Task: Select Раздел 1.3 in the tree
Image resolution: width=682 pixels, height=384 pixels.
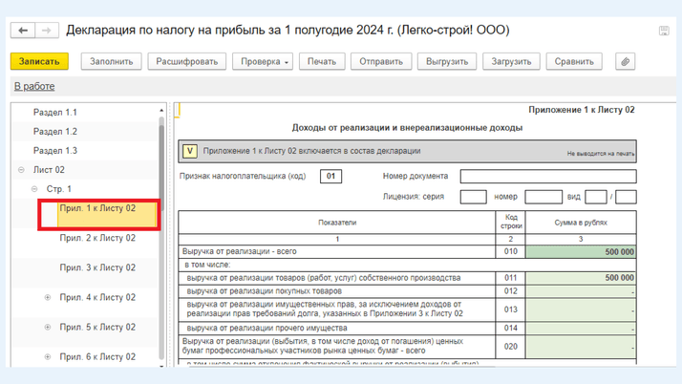Action: coord(55,151)
